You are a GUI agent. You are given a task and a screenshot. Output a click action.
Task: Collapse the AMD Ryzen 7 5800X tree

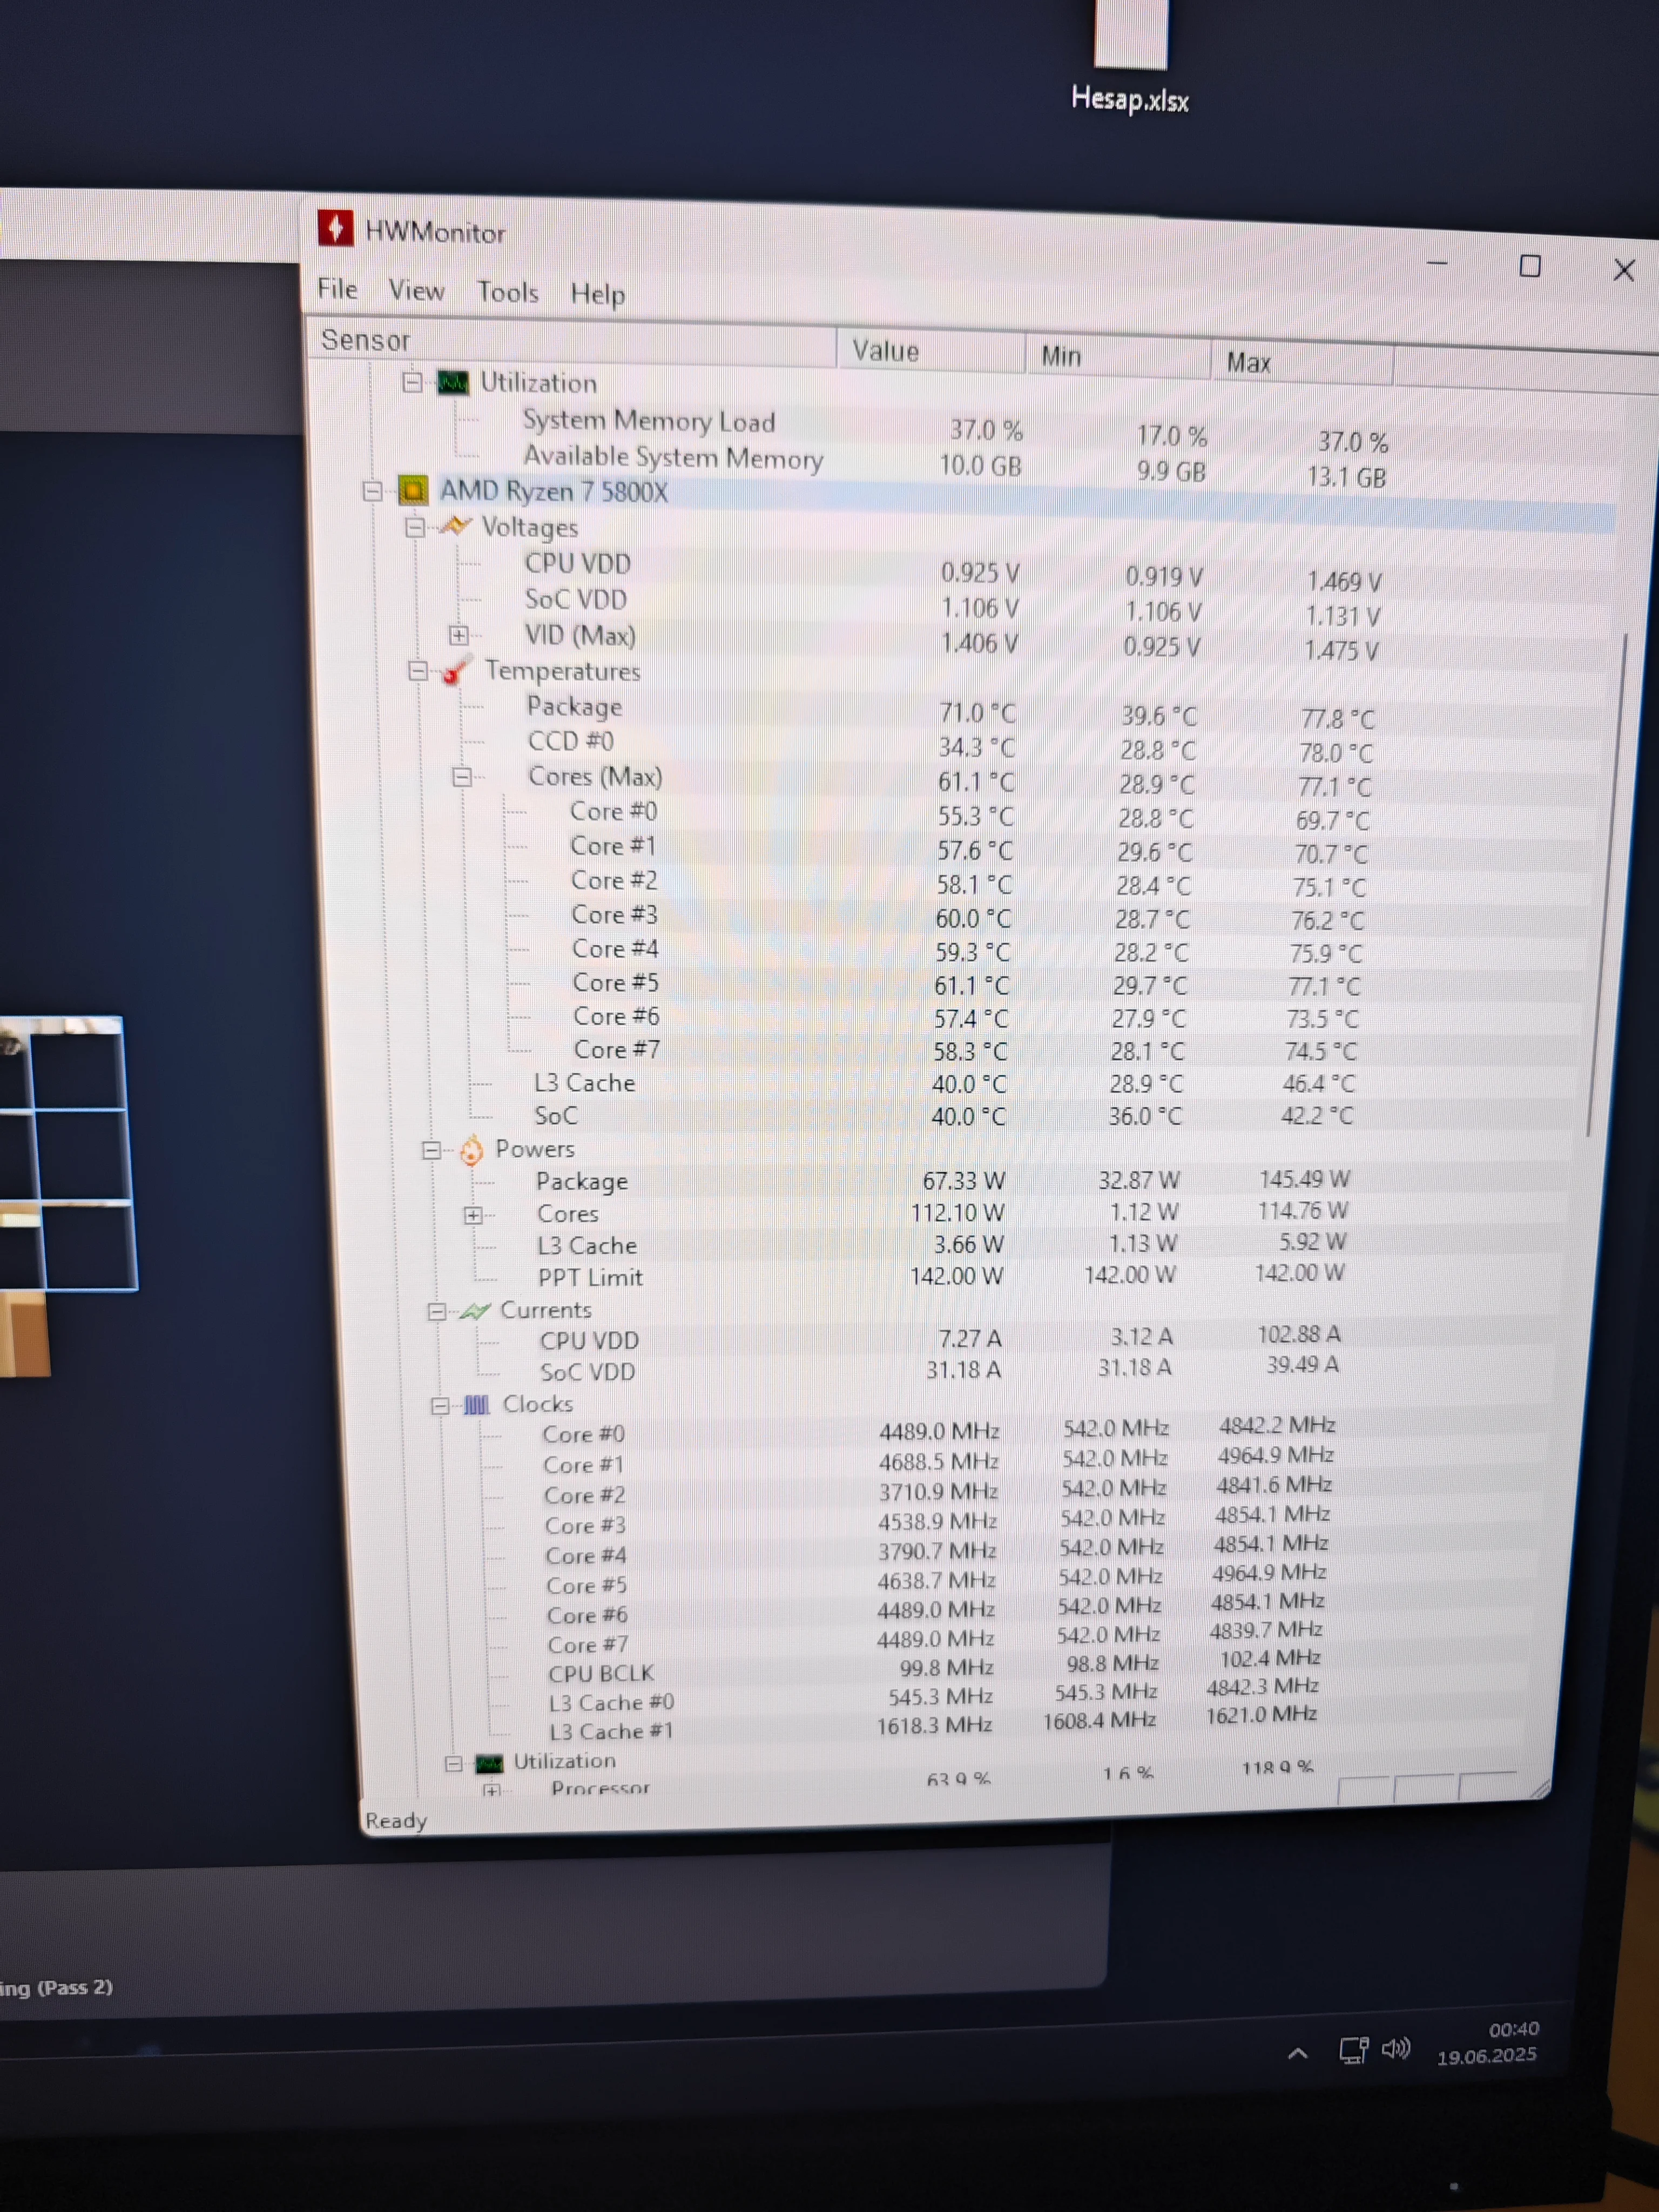(x=373, y=491)
